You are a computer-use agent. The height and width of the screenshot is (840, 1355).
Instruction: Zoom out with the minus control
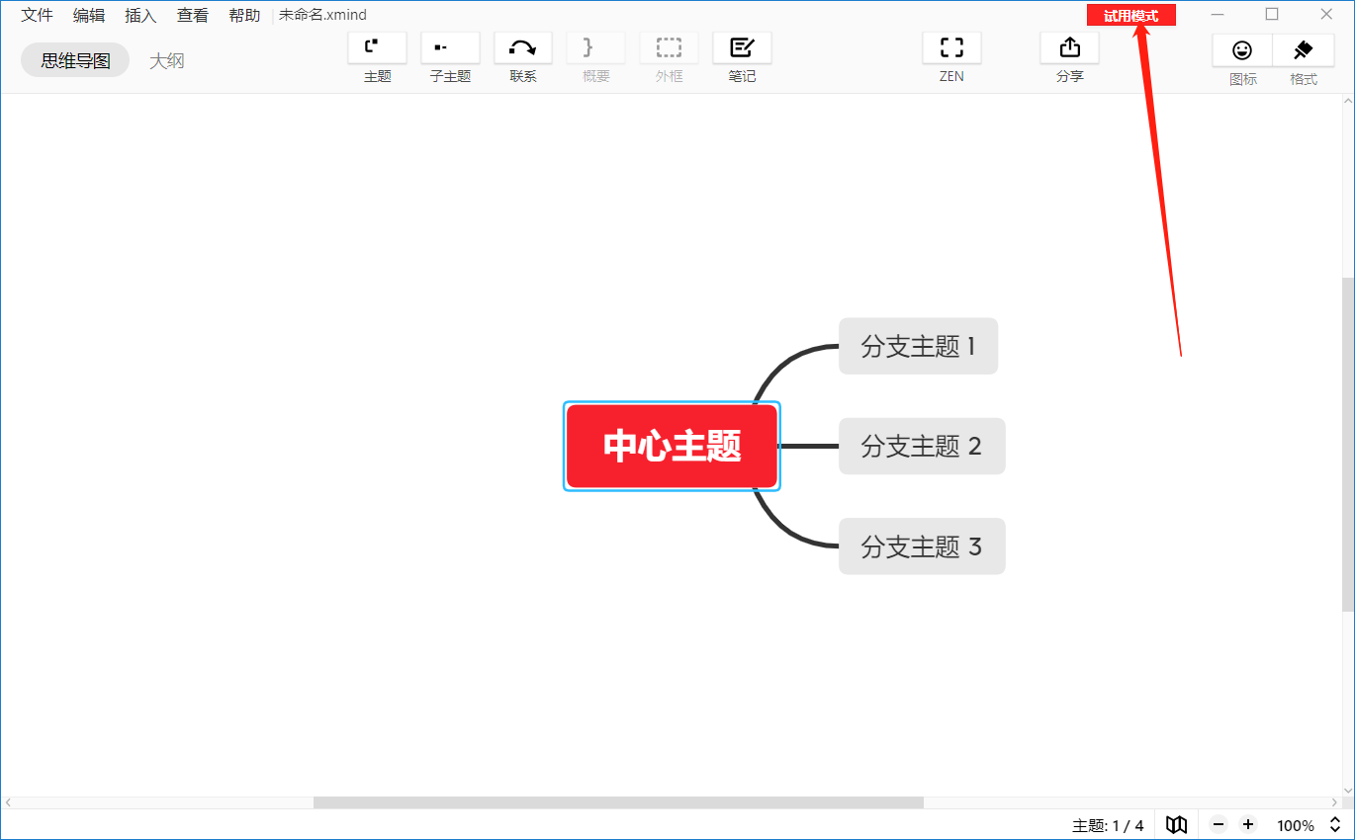click(x=1219, y=824)
